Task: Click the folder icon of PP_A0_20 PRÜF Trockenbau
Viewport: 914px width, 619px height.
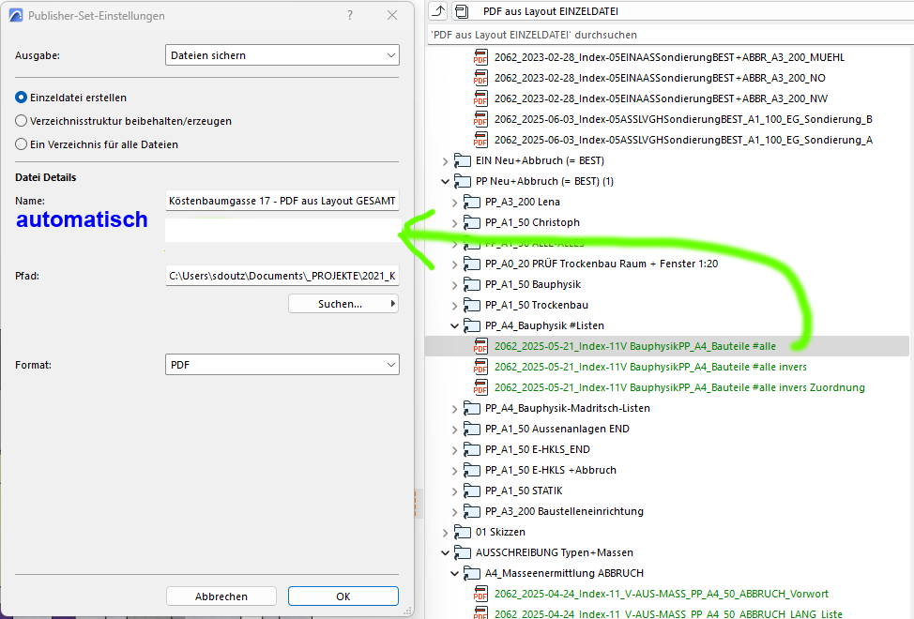Action: click(472, 264)
